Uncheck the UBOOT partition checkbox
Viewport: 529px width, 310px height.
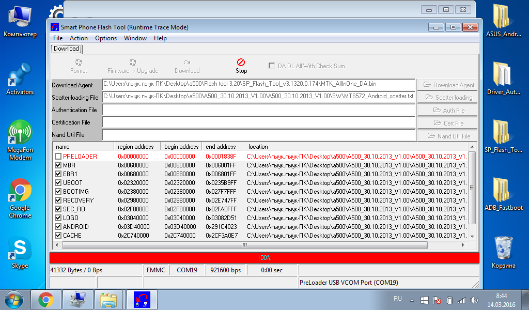[x=58, y=183]
